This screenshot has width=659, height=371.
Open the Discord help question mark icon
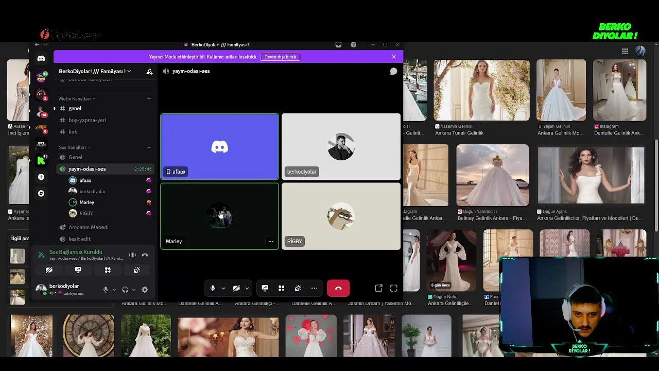pyautogui.click(x=353, y=45)
